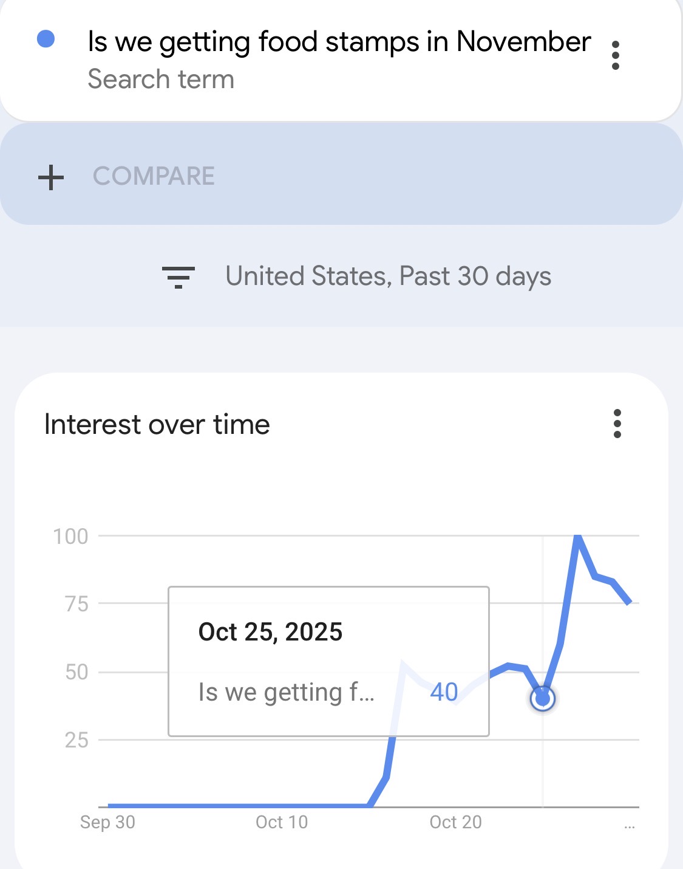This screenshot has width=683, height=869.
Task: Open Interest over time three-dot menu
Action: [x=617, y=424]
